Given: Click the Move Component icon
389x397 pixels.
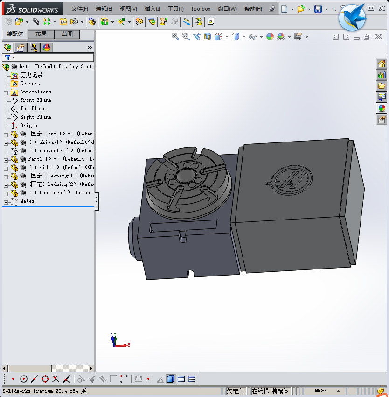Looking at the screenshot, I should point(74,22).
